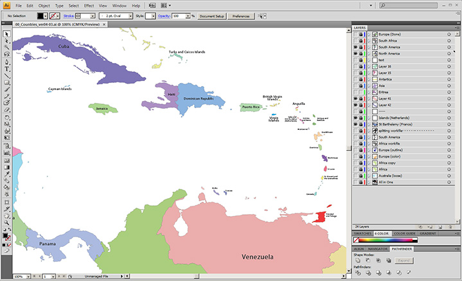Open the Effect menu

[x=89, y=5]
